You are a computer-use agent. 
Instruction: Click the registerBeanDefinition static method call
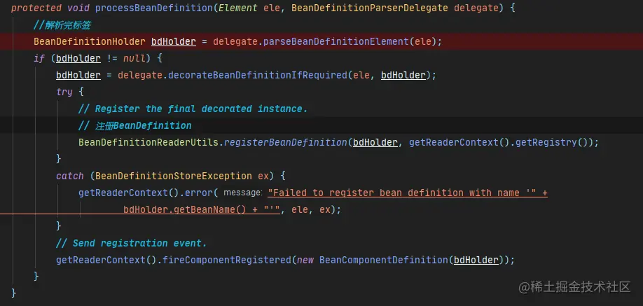[285, 142]
